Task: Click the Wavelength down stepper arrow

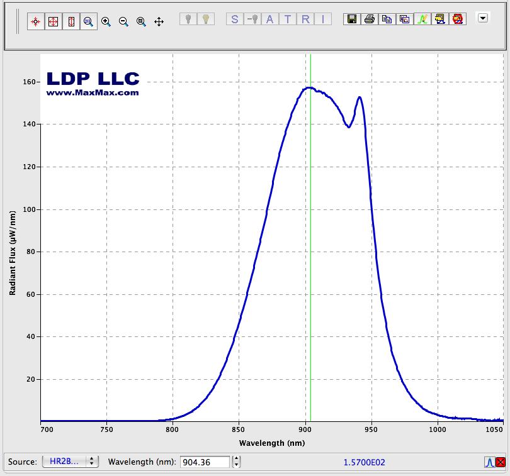Action: click(237, 465)
